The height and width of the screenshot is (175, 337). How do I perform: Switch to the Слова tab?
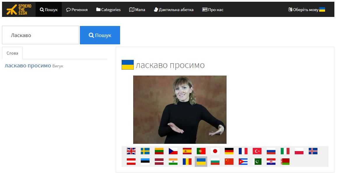(x=12, y=53)
